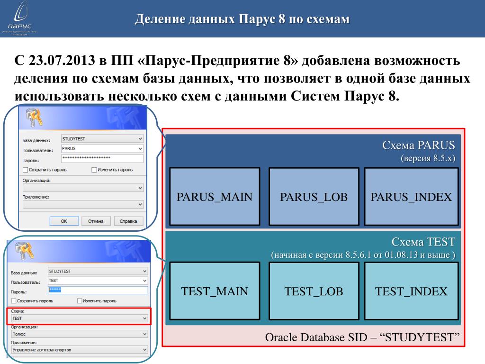Click the TEST_INDEX tablespace box
485x364 pixels.
412,291
